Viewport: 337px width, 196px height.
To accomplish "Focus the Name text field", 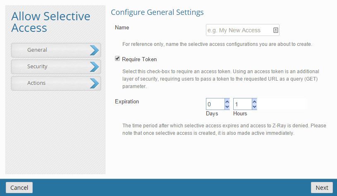I will pyautogui.click(x=239, y=30).
